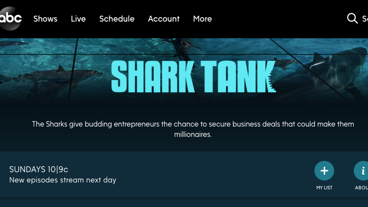This screenshot has height=207, width=368.
Task: Click the ABC logo to go home
Action: 10,18
